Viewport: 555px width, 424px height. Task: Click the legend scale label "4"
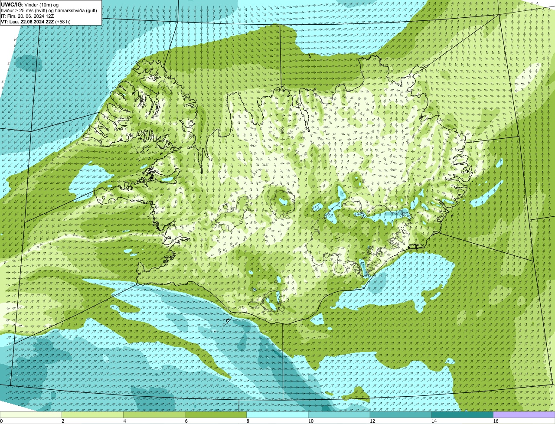(x=124, y=421)
